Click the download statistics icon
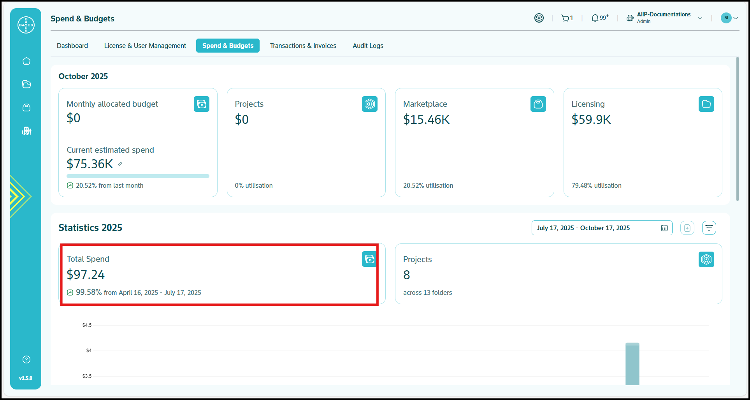 coord(687,228)
